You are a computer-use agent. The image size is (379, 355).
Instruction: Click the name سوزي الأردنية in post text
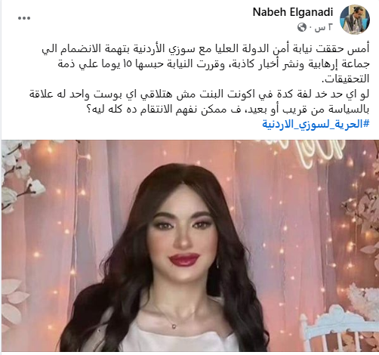click(x=166, y=49)
